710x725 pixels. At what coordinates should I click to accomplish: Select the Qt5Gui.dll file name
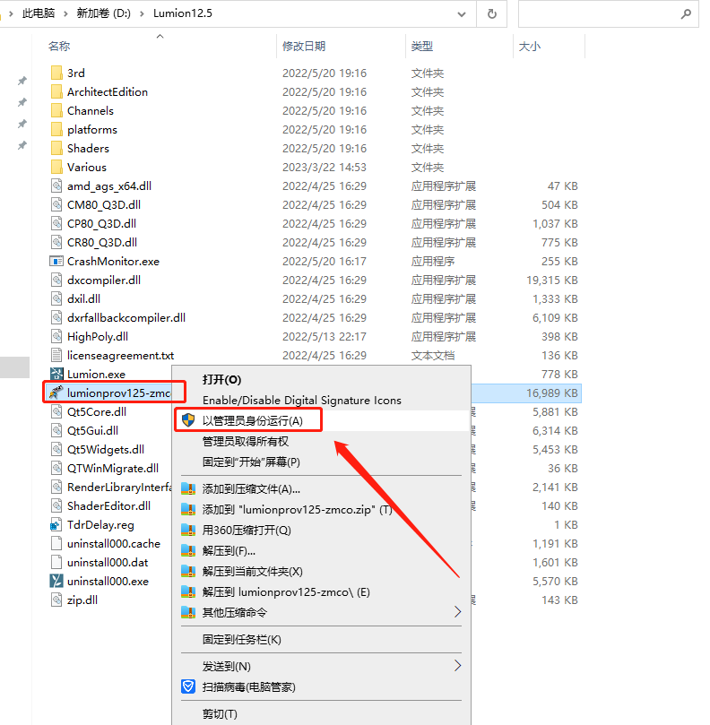click(x=92, y=430)
